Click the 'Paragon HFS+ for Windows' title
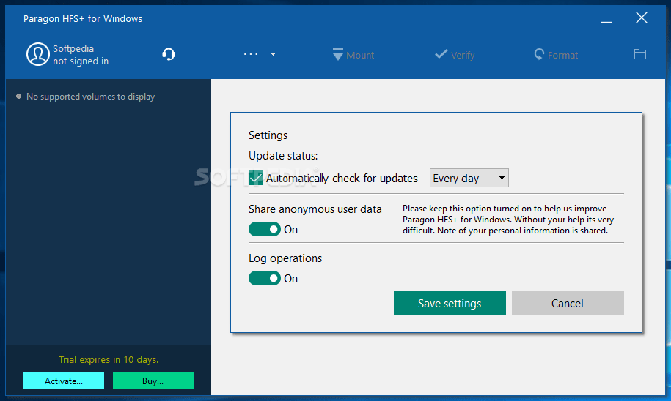This screenshot has width=671, height=401. pyautogui.click(x=83, y=19)
